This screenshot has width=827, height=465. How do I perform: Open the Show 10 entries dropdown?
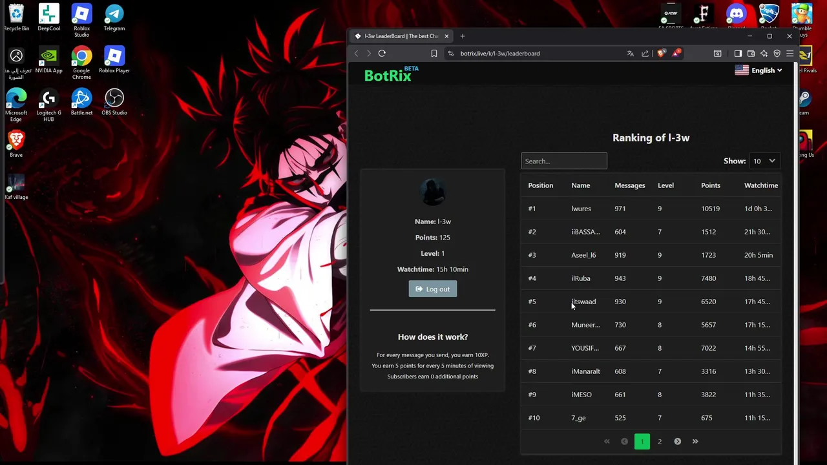[x=764, y=161]
